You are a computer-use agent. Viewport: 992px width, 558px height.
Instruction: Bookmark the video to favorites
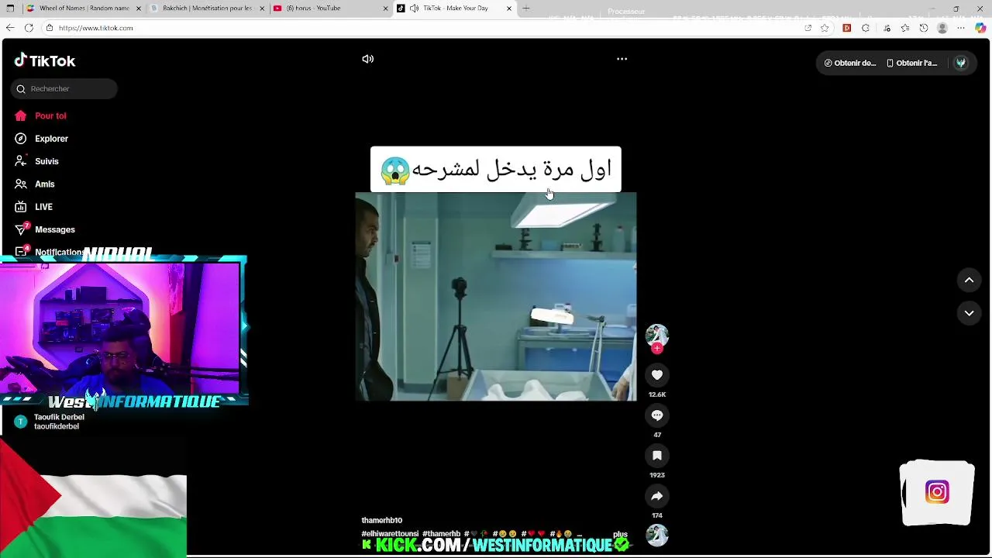click(657, 456)
